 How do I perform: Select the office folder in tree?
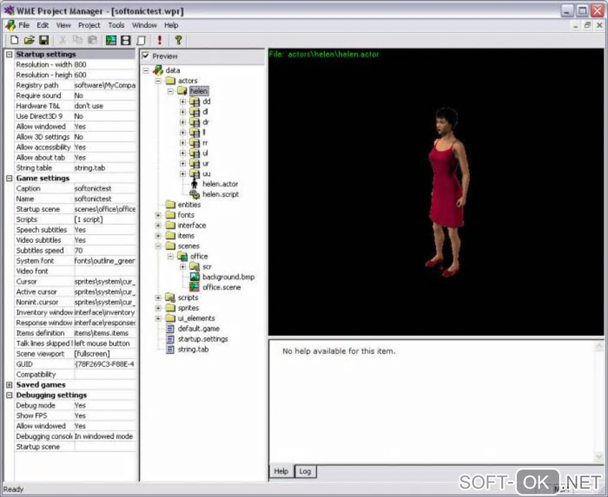[199, 257]
